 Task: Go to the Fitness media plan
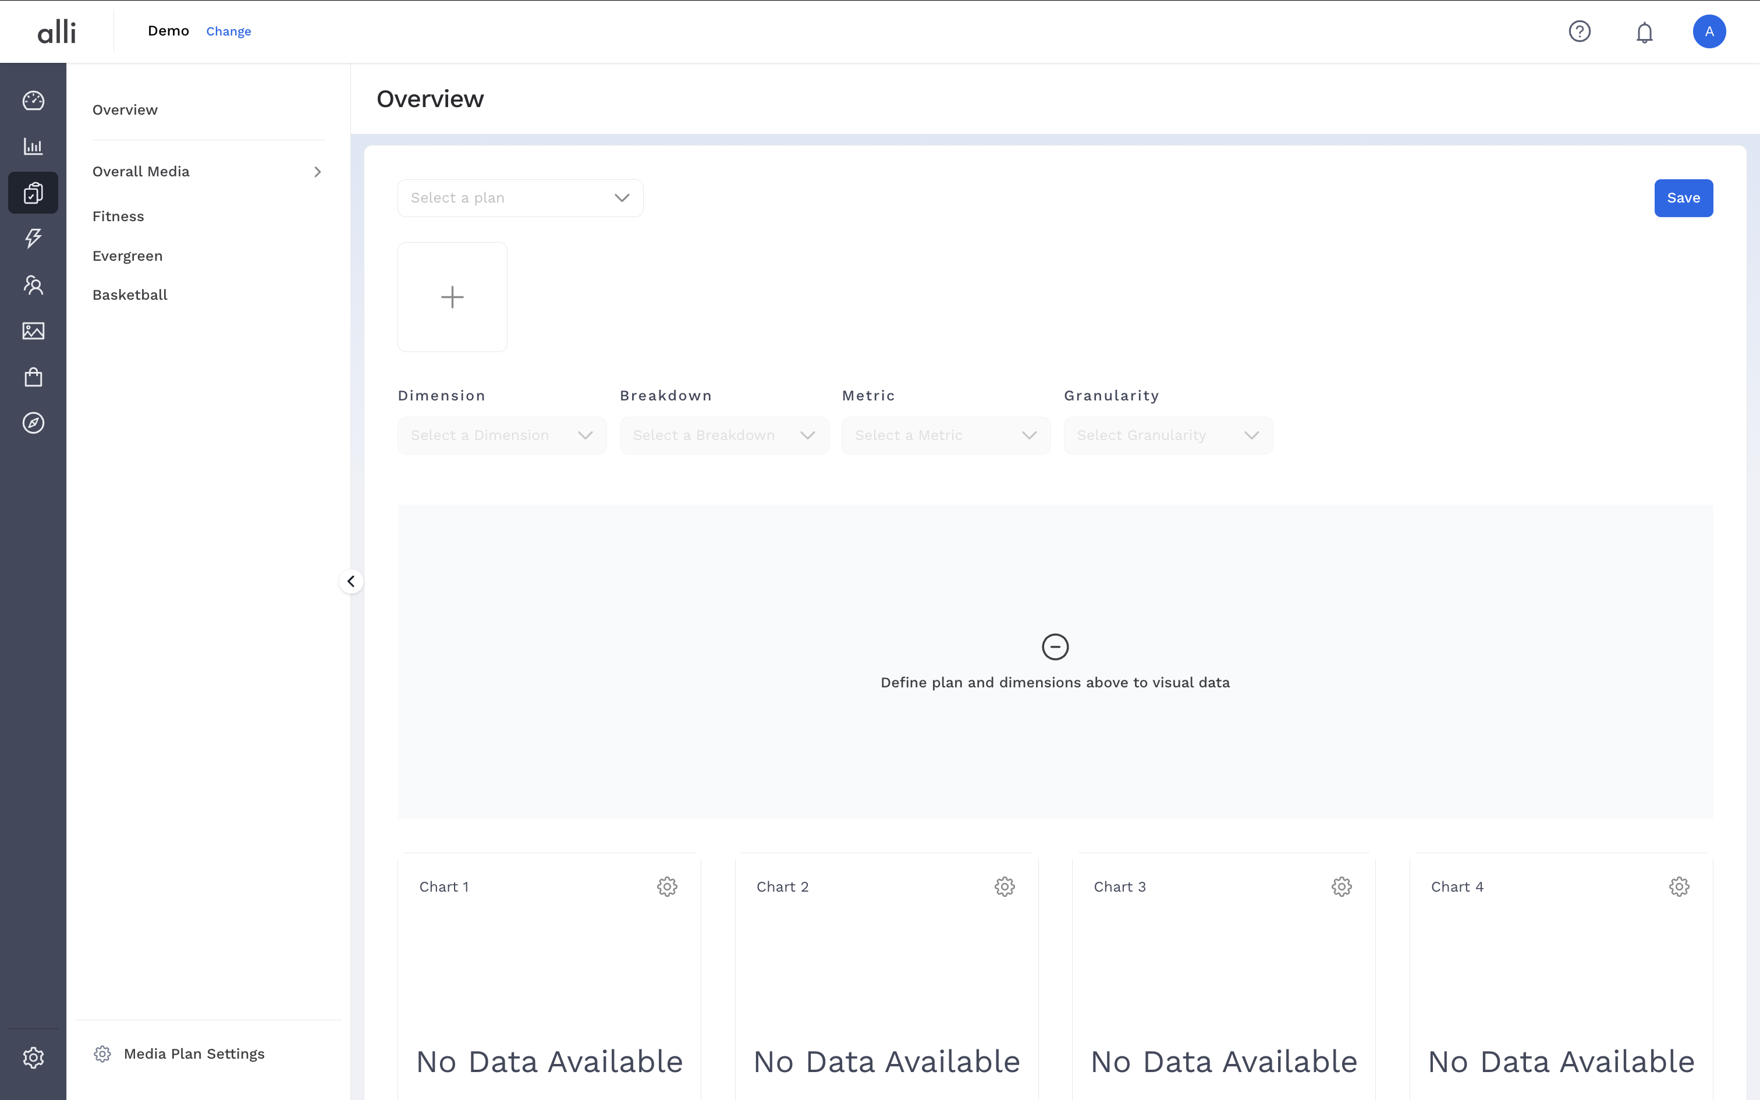pos(118,216)
